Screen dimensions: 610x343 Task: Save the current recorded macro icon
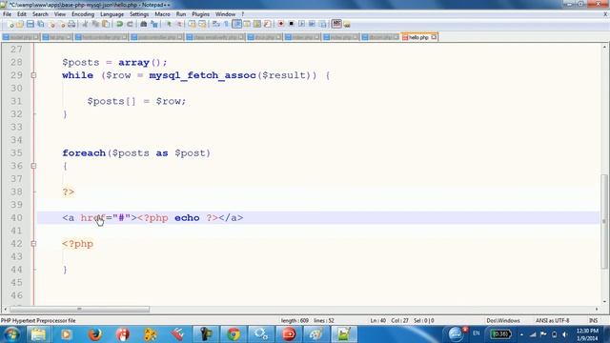[322, 24]
